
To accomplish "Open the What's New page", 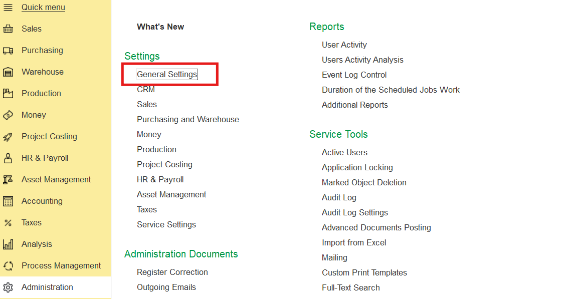I will pos(160,27).
